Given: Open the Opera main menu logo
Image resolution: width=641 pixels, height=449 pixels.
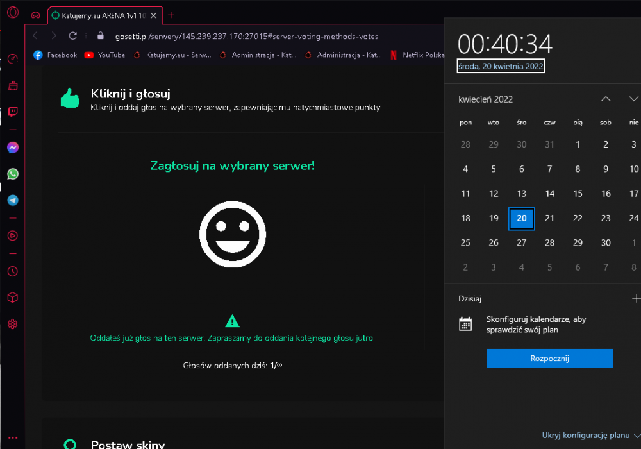Looking at the screenshot, I should click(13, 13).
